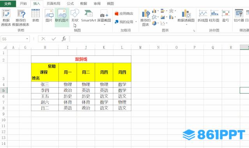The image size is (249, 148).
Task: Open the 页面布局 ribbon tab
Action: point(53,4)
